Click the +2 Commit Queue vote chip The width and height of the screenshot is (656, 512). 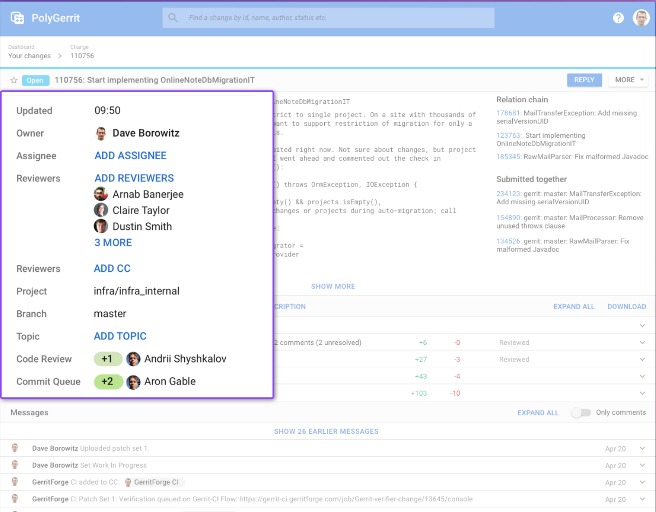tap(108, 382)
